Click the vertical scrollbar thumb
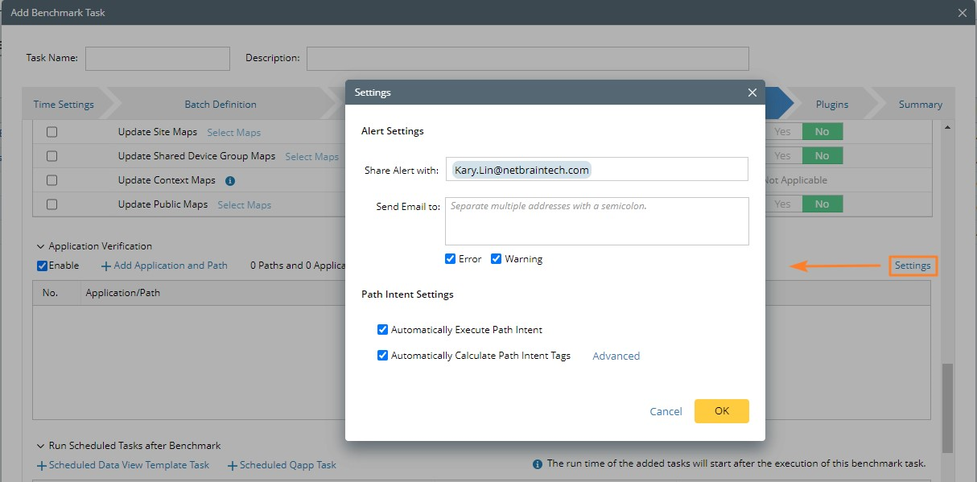 [947, 406]
